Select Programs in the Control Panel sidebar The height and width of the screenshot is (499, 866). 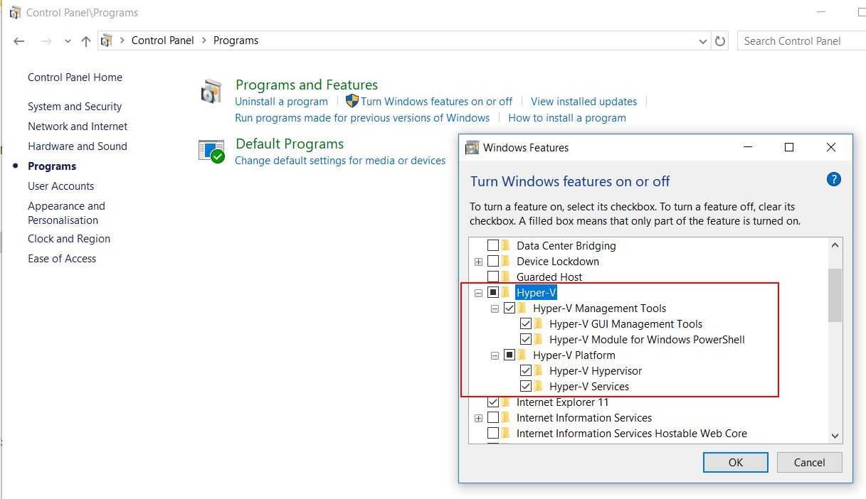(x=52, y=166)
